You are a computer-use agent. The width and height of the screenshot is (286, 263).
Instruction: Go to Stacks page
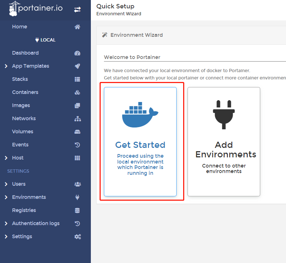[20, 79]
